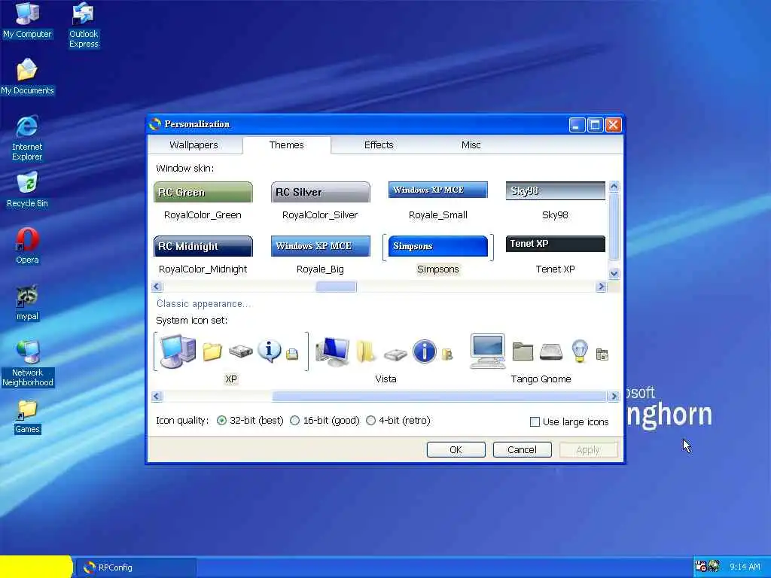Skin list vertical scroll down arrow
Image resolution: width=771 pixels, height=578 pixels.
pyautogui.click(x=614, y=274)
